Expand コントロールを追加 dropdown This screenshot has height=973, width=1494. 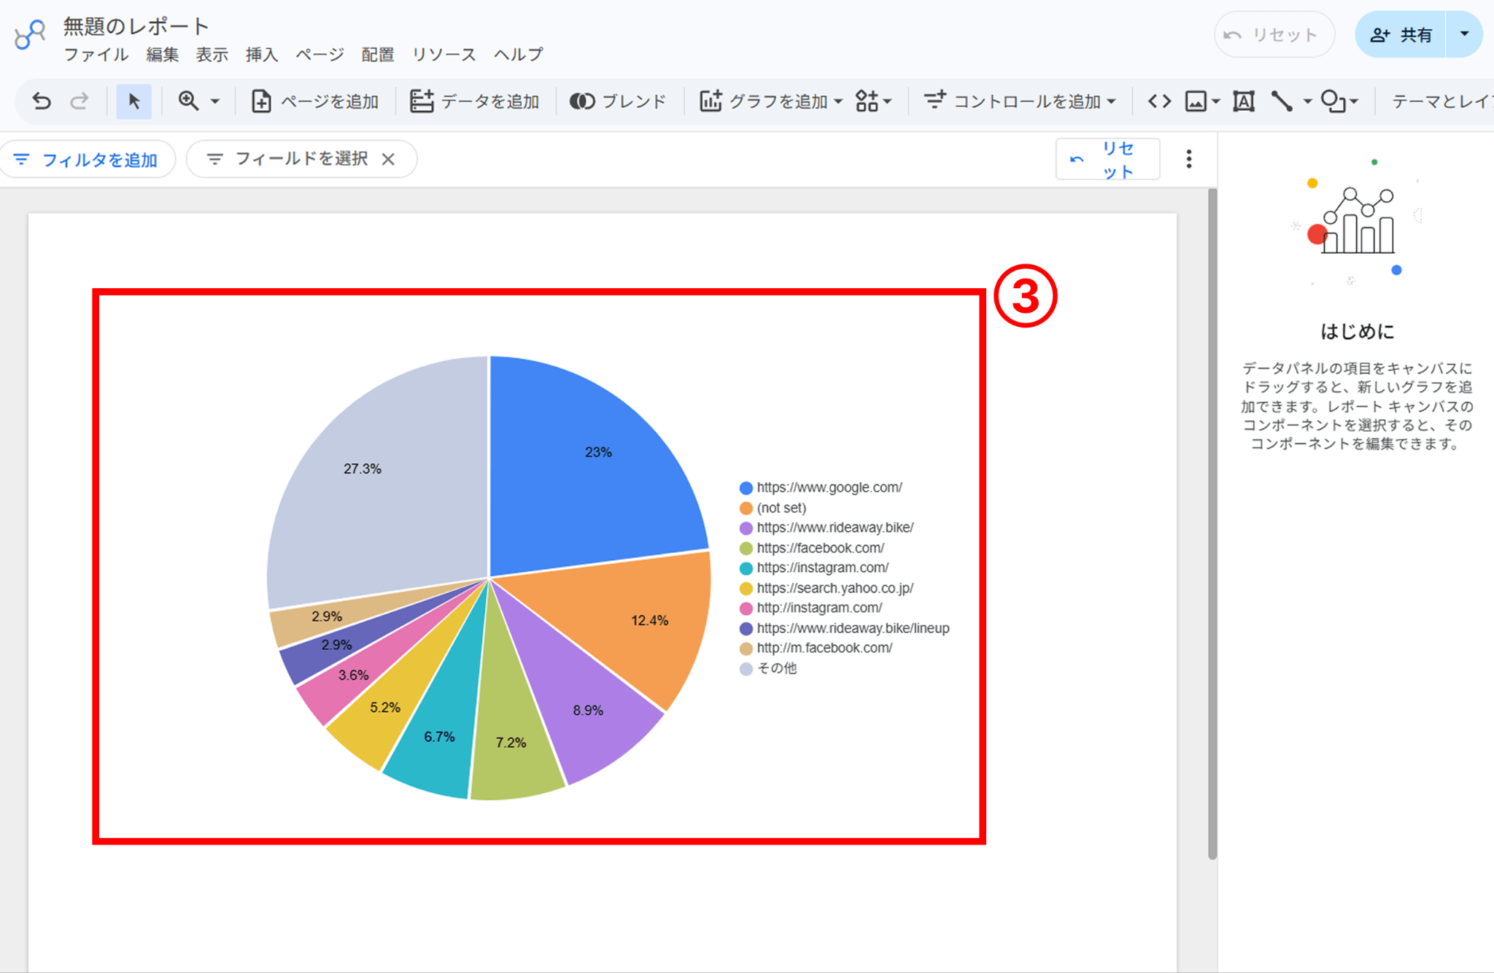click(x=1020, y=101)
